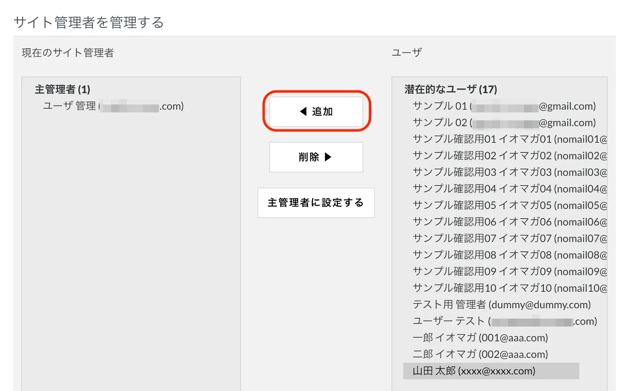629x391 pixels.
Task: Click 主管理者に設定する button
Action: (316, 203)
